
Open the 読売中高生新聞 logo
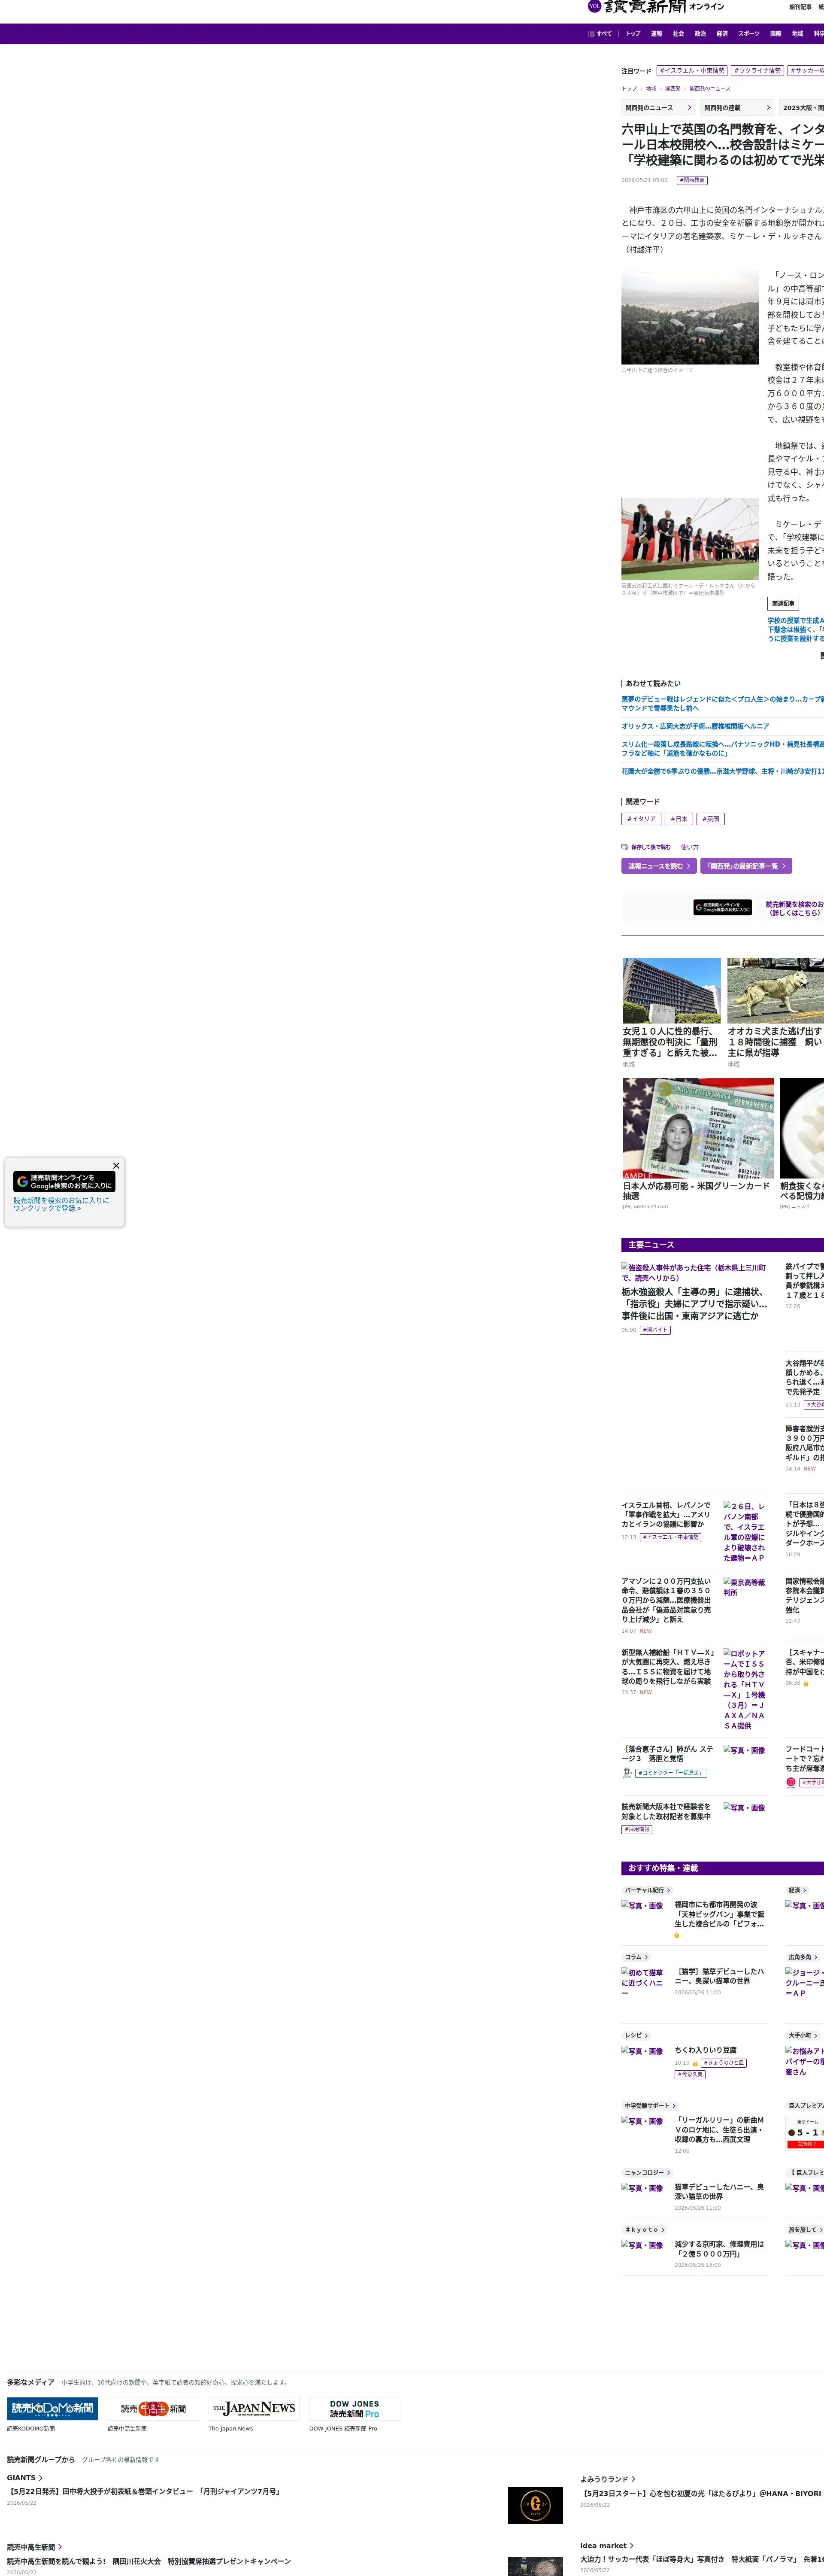tap(153, 2408)
